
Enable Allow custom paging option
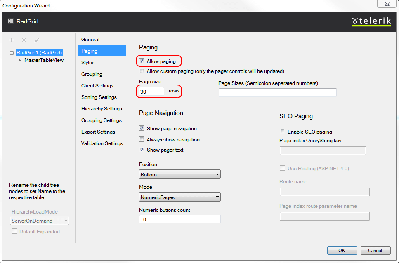click(x=142, y=71)
